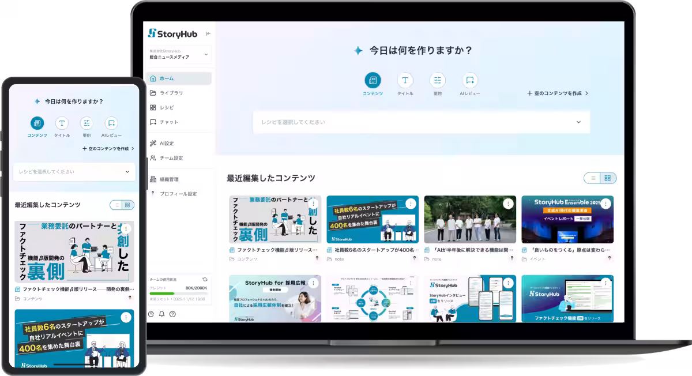This screenshot has height=376, width=692.
Task: Switch to grid view on laptop
Action: click(608, 178)
